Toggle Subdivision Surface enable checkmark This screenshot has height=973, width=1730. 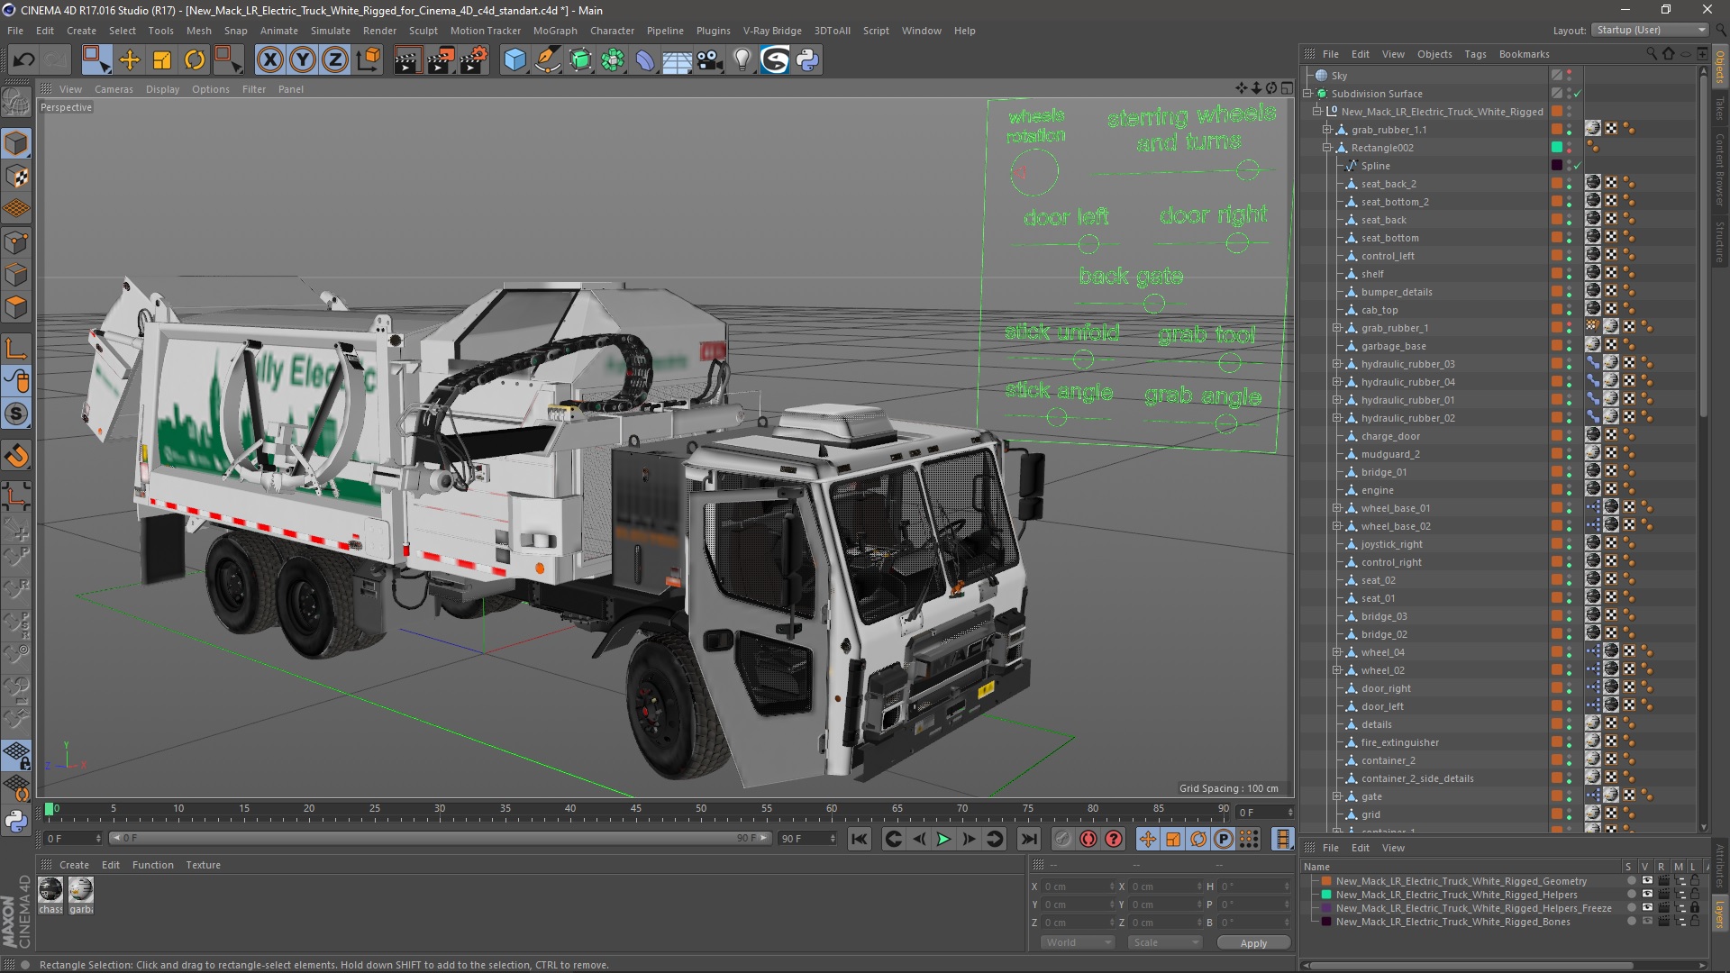pyautogui.click(x=1577, y=94)
